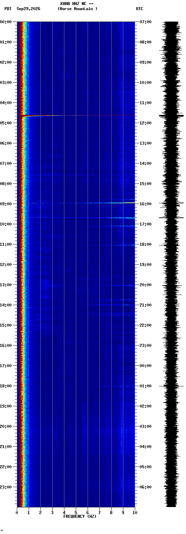
Task: Click the PDT time label '12:00'
Action: pyautogui.click(x=6, y=265)
